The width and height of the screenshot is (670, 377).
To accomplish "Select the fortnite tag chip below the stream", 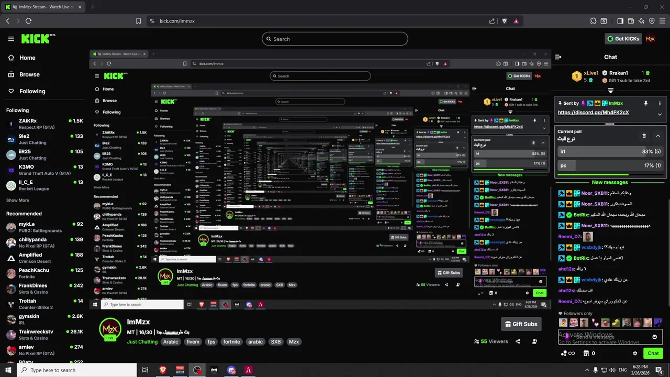I will pos(231,342).
